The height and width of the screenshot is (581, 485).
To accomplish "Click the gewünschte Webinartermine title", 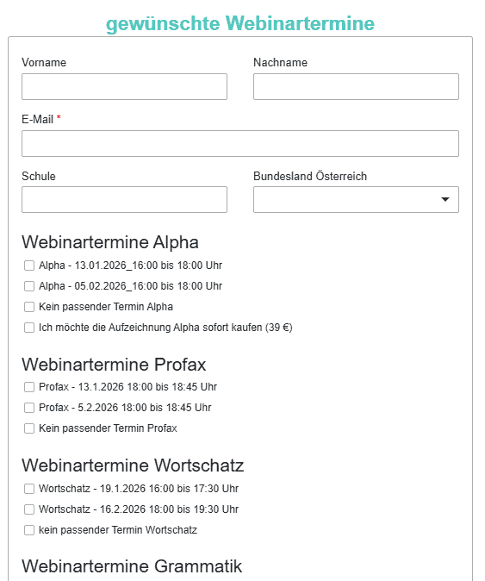I will tap(240, 23).
